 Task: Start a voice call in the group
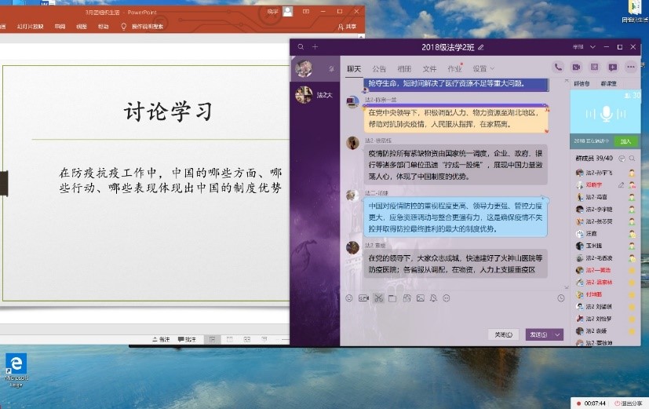point(558,68)
